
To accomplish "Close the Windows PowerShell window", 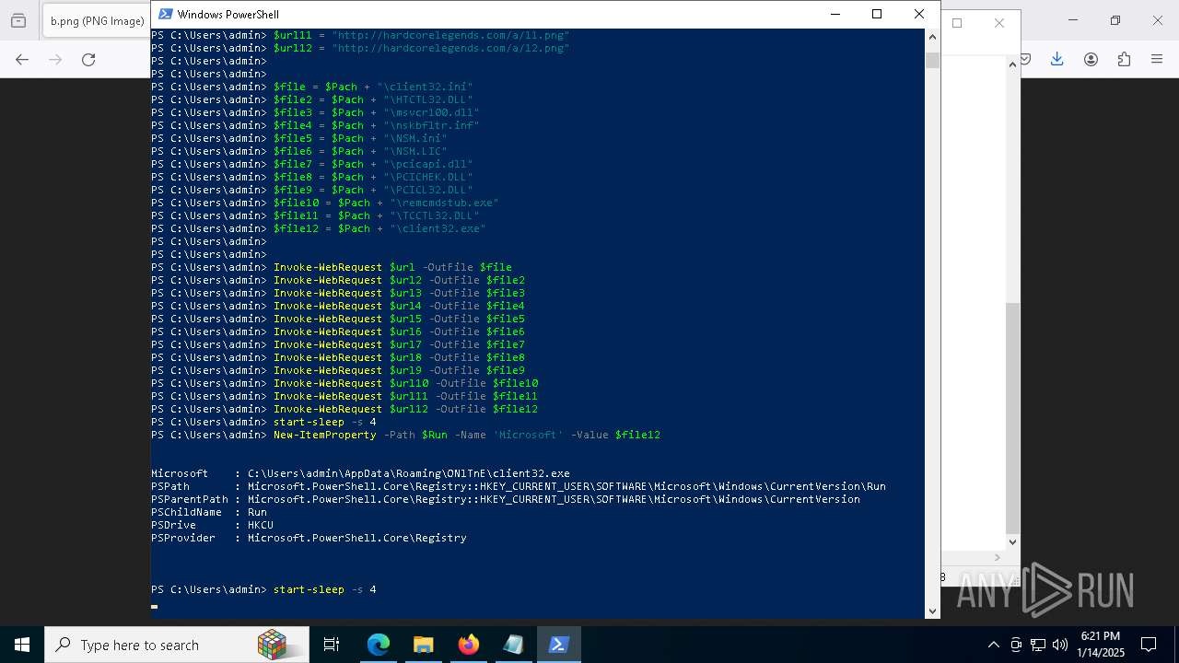I will coord(919,14).
